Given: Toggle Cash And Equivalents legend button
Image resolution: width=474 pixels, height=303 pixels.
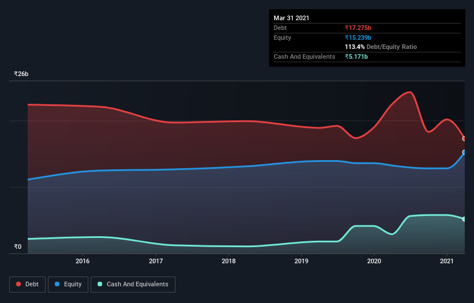Looking at the screenshot, I should [x=133, y=285].
